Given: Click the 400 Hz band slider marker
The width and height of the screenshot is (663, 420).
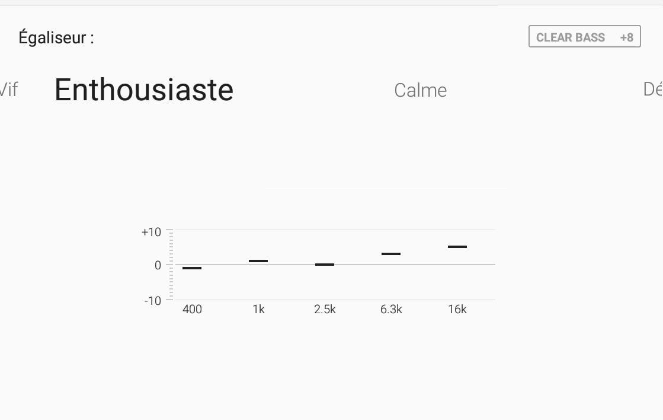Looking at the screenshot, I should click(192, 268).
